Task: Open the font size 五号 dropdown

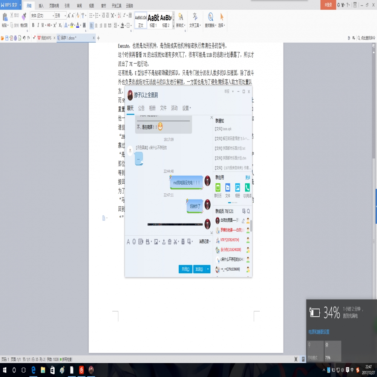Action: tap(65, 16)
